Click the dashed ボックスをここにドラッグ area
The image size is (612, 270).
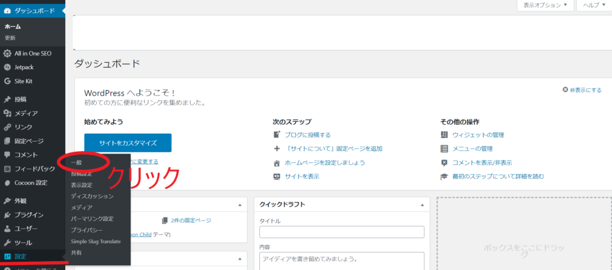(x=524, y=234)
